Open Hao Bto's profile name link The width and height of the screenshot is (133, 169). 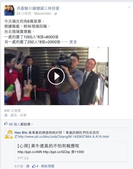coord(21,132)
